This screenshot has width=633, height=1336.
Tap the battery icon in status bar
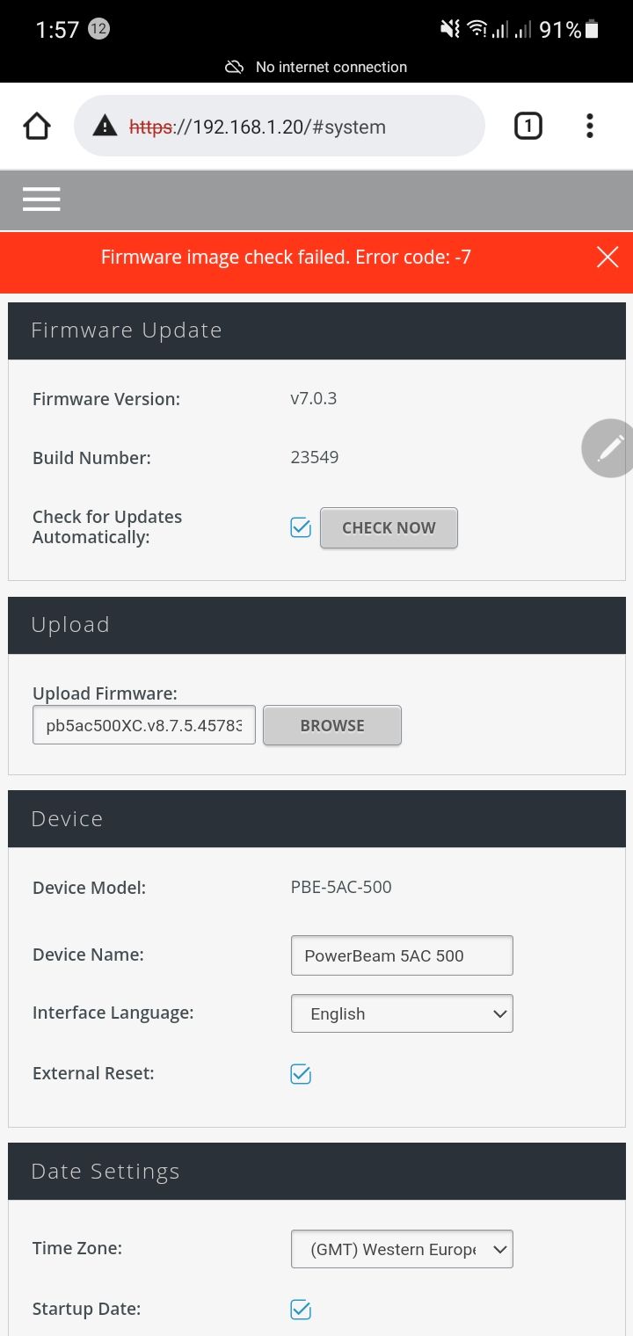point(592,30)
